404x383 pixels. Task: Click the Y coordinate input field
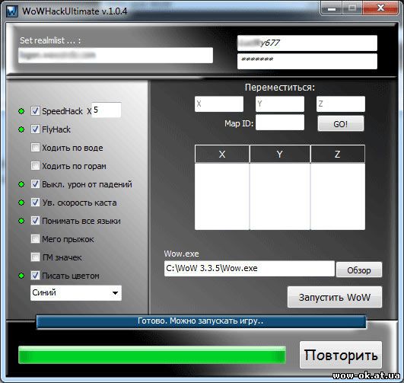pyautogui.click(x=280, y=104)
